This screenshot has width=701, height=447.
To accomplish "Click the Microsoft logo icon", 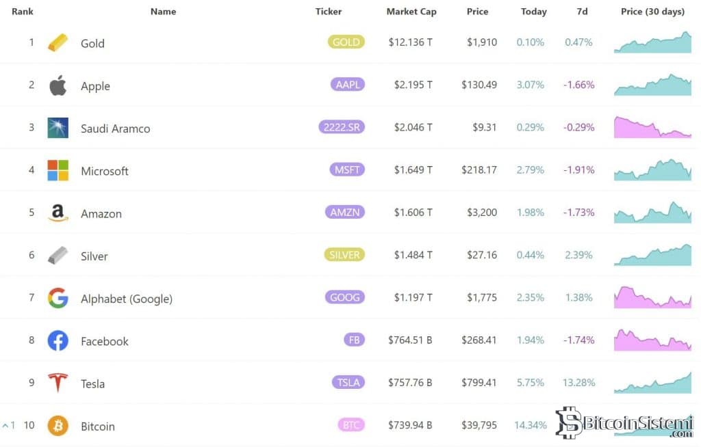I will coord(58,171).
